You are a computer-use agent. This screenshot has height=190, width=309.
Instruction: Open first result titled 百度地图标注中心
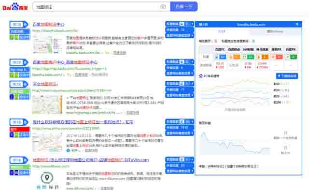(48, 25)
